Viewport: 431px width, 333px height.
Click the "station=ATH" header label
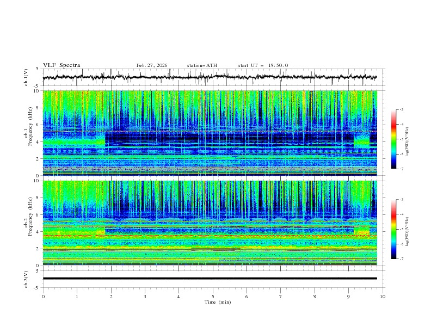click(202, 65)
